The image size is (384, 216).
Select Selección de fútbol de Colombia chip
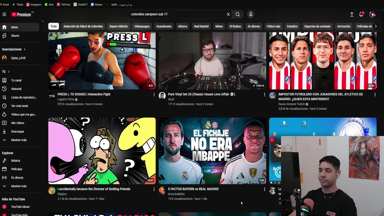(x=83, y=26)
